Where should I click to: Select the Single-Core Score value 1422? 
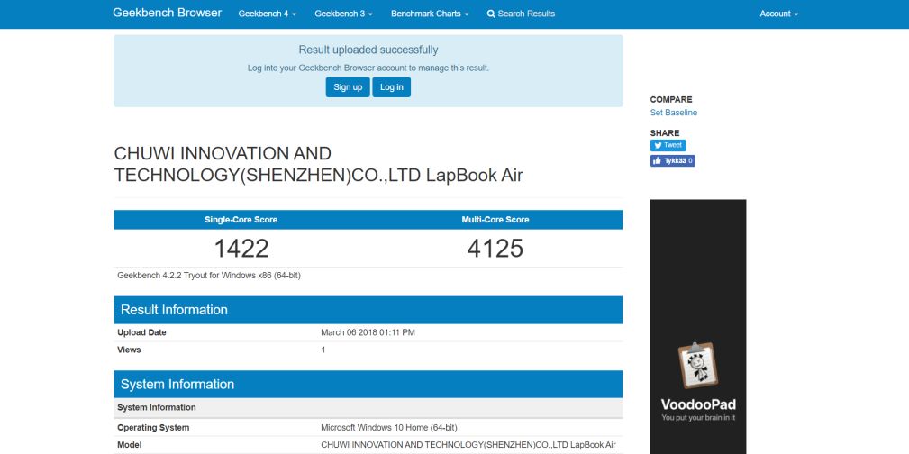point(241,249)
